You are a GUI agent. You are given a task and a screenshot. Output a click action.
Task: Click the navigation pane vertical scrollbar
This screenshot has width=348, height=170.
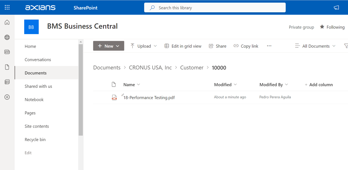click(81, 90)
